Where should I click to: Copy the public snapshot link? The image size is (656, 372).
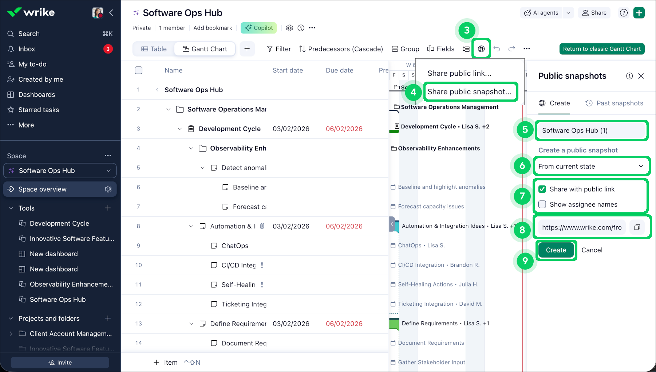pyautogui.click(x=637, y=227)
